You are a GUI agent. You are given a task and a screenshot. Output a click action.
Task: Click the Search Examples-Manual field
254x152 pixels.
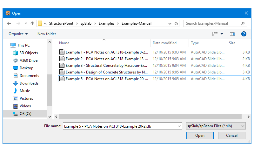coord(215,23)
